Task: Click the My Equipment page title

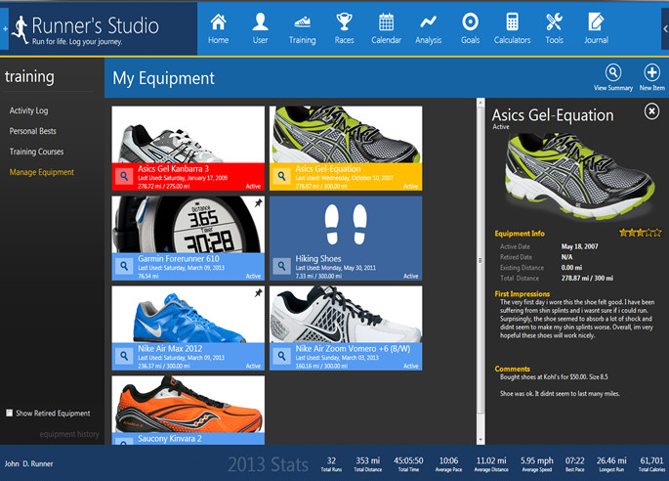Action: pyautogui.click(x=163, y=78)
